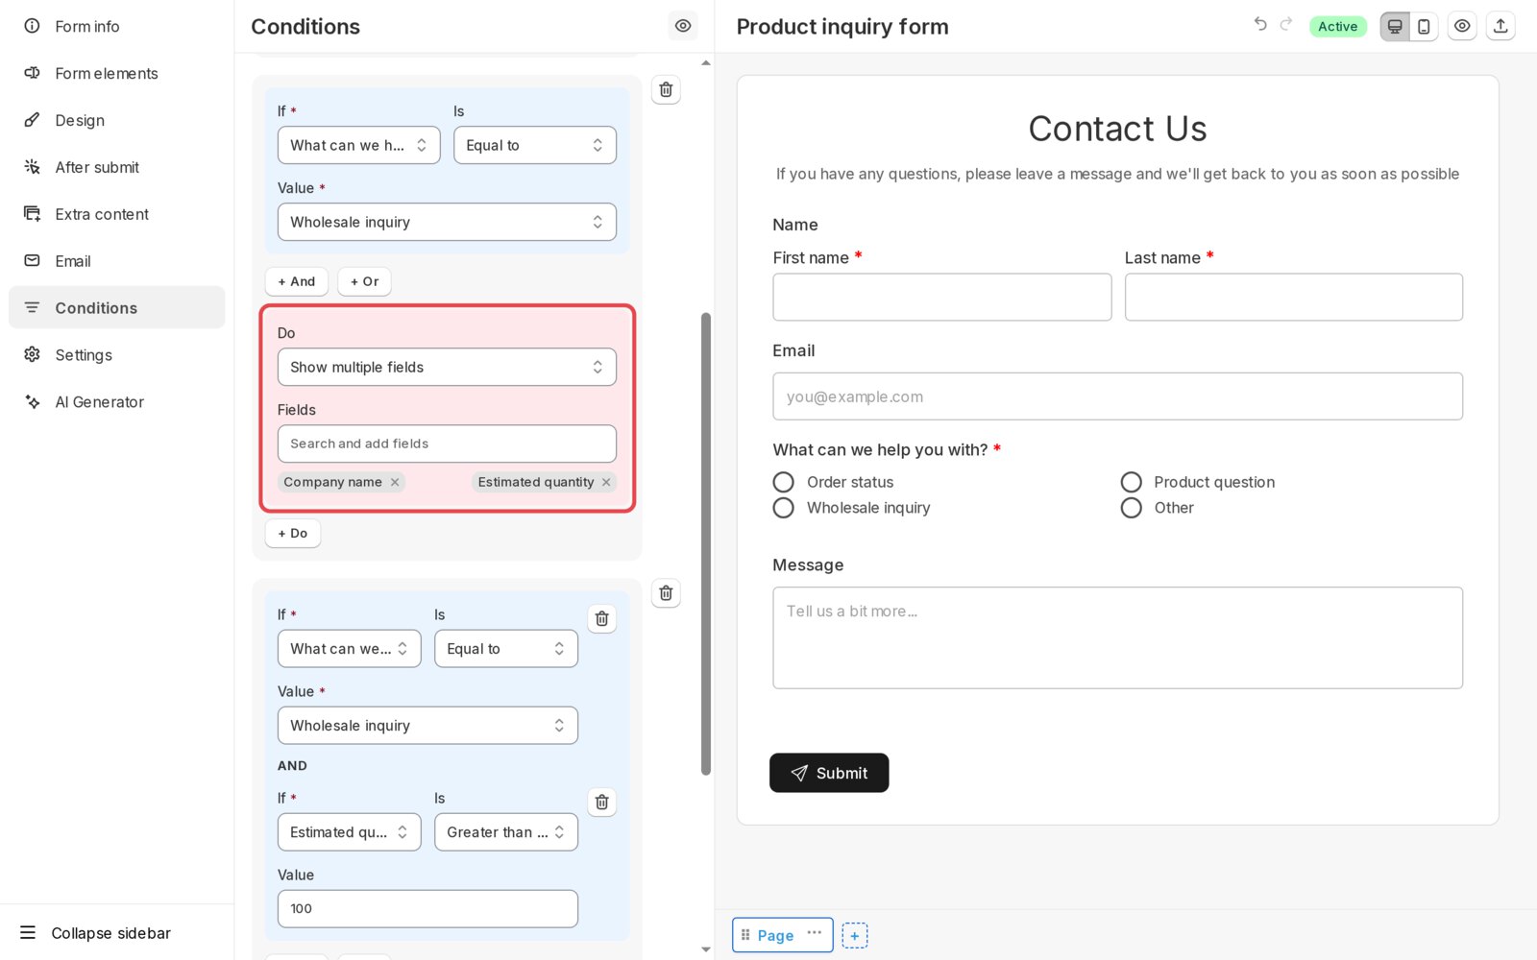Open the first Wholesale inquiry value dropdown

(x=447, y=222)
